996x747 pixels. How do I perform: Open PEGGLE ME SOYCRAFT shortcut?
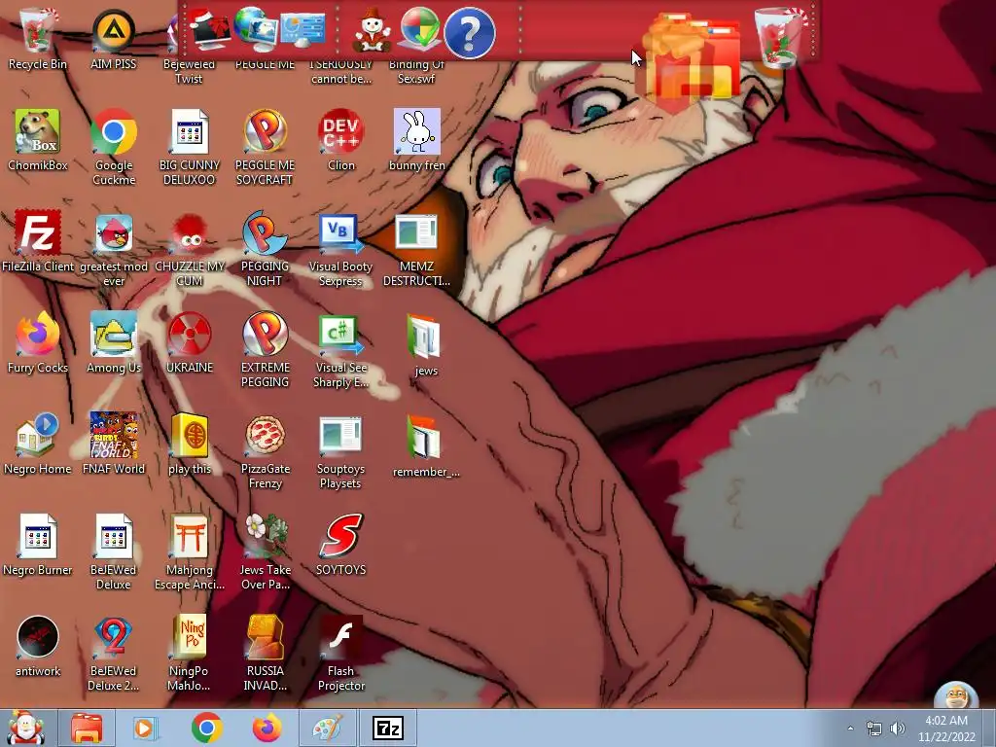point(265,148)
